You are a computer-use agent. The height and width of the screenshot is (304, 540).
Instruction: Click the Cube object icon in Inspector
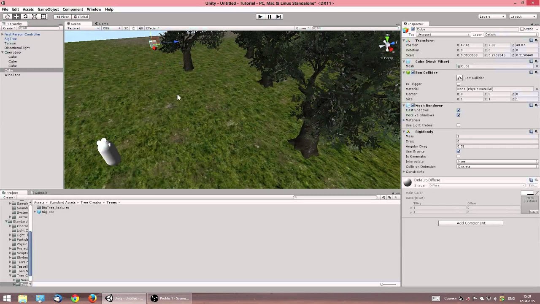pyautogui.click(x=406, y=30)
